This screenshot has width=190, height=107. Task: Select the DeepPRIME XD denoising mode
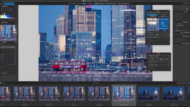click(x=164, y=17)
